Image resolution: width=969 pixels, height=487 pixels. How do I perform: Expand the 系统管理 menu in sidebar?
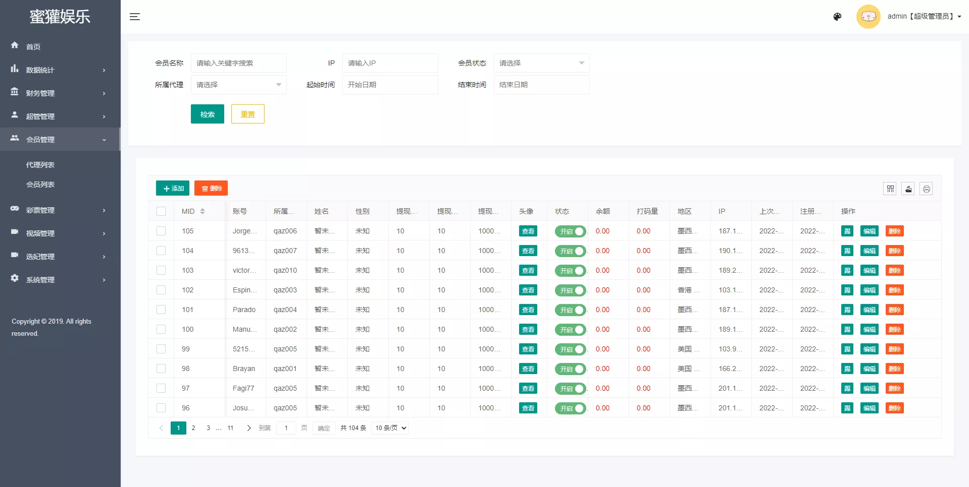click(40, 279)
